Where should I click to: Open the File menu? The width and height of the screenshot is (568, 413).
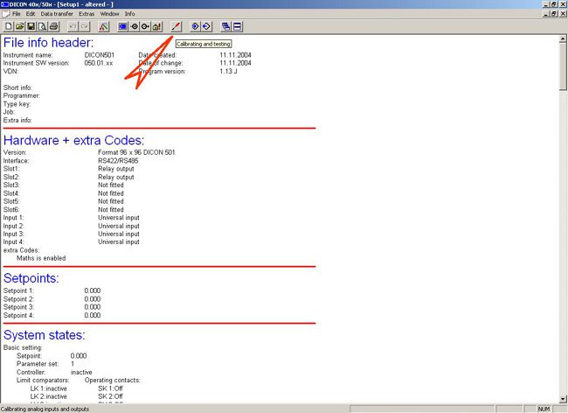[x=17, y=14]
